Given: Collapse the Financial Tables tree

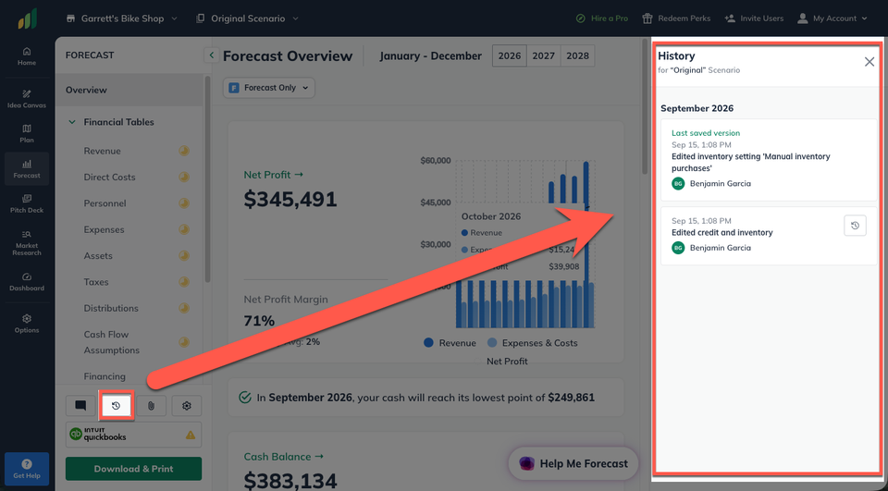Looking at the screenshot, I should [x=72, y=122].
